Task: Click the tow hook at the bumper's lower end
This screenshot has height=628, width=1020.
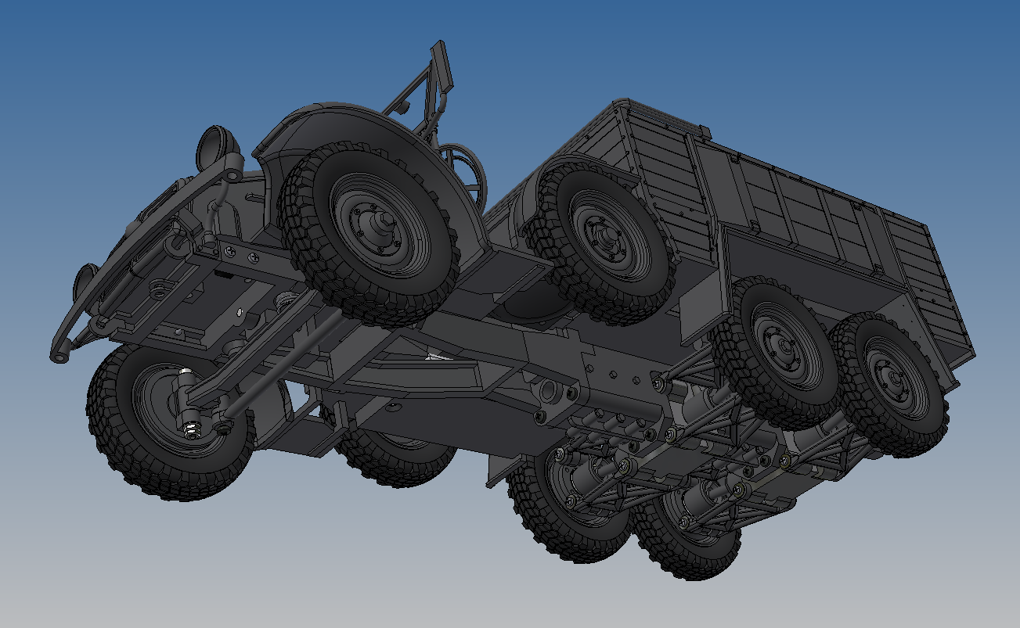Action: (59, 356)
